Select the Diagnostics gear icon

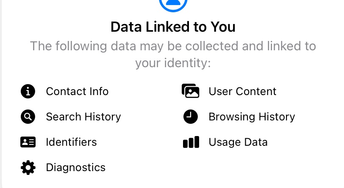[28, 168]
